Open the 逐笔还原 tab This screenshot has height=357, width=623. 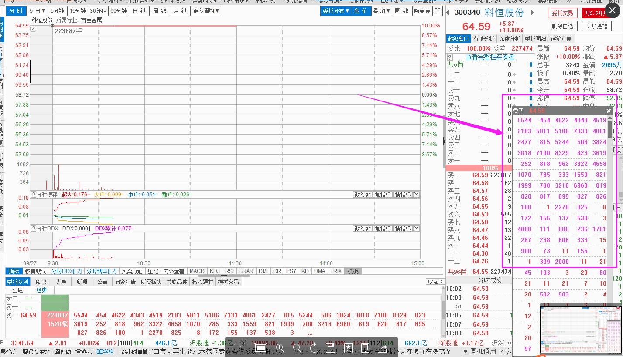click(x=561, y=39)
